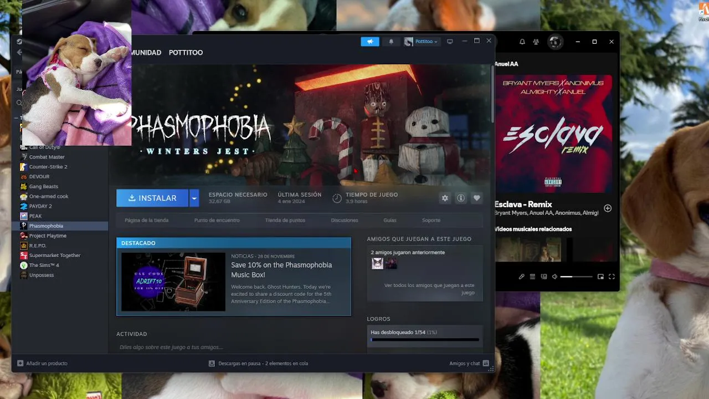
Task: Open the Pottitoo account dropdown
Action: pos(422,42)
